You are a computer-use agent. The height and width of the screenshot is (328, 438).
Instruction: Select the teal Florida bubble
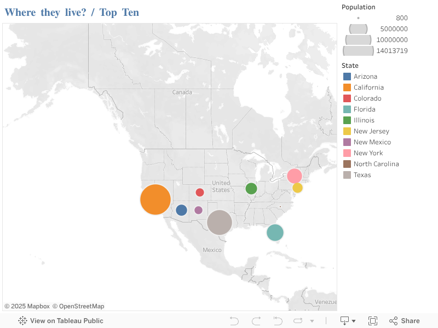275,232
